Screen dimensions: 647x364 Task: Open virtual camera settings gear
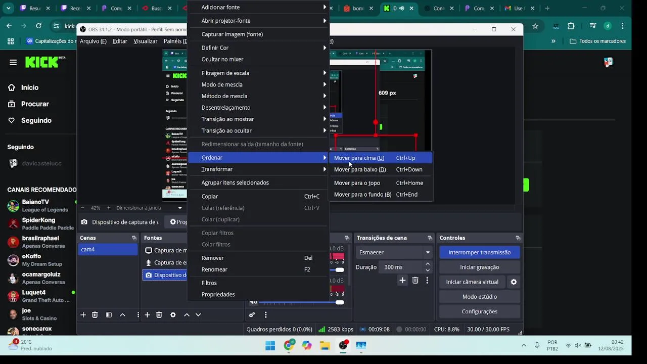coord(514,282)
